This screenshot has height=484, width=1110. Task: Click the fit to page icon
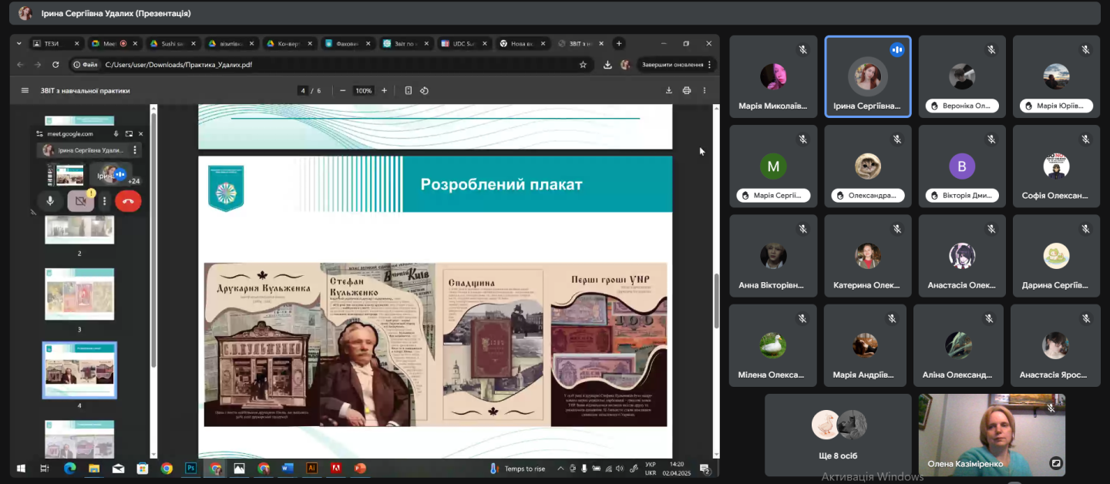(409, 90)
